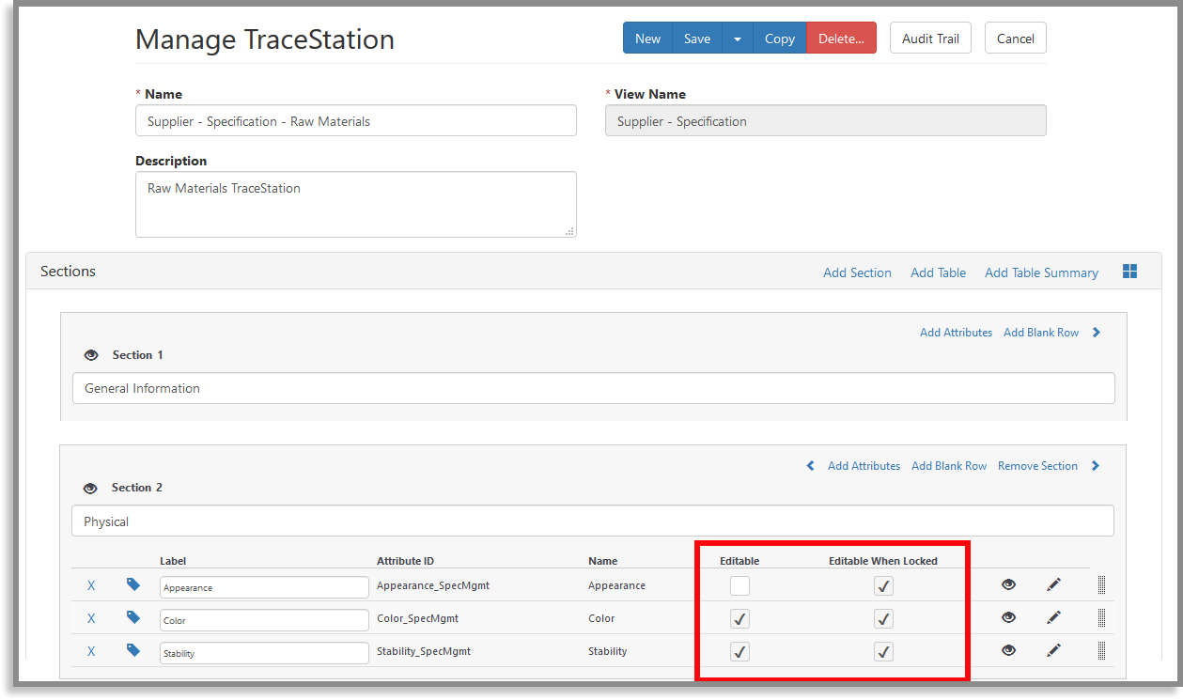
Task: Click the Stability_SpecMgmt attribute ID text
Action: [x=424, y=651]
